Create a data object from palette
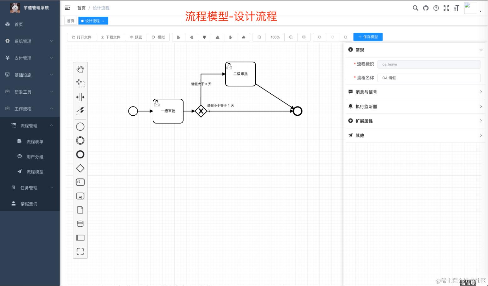The image size is (488, 286). (80, 210)
